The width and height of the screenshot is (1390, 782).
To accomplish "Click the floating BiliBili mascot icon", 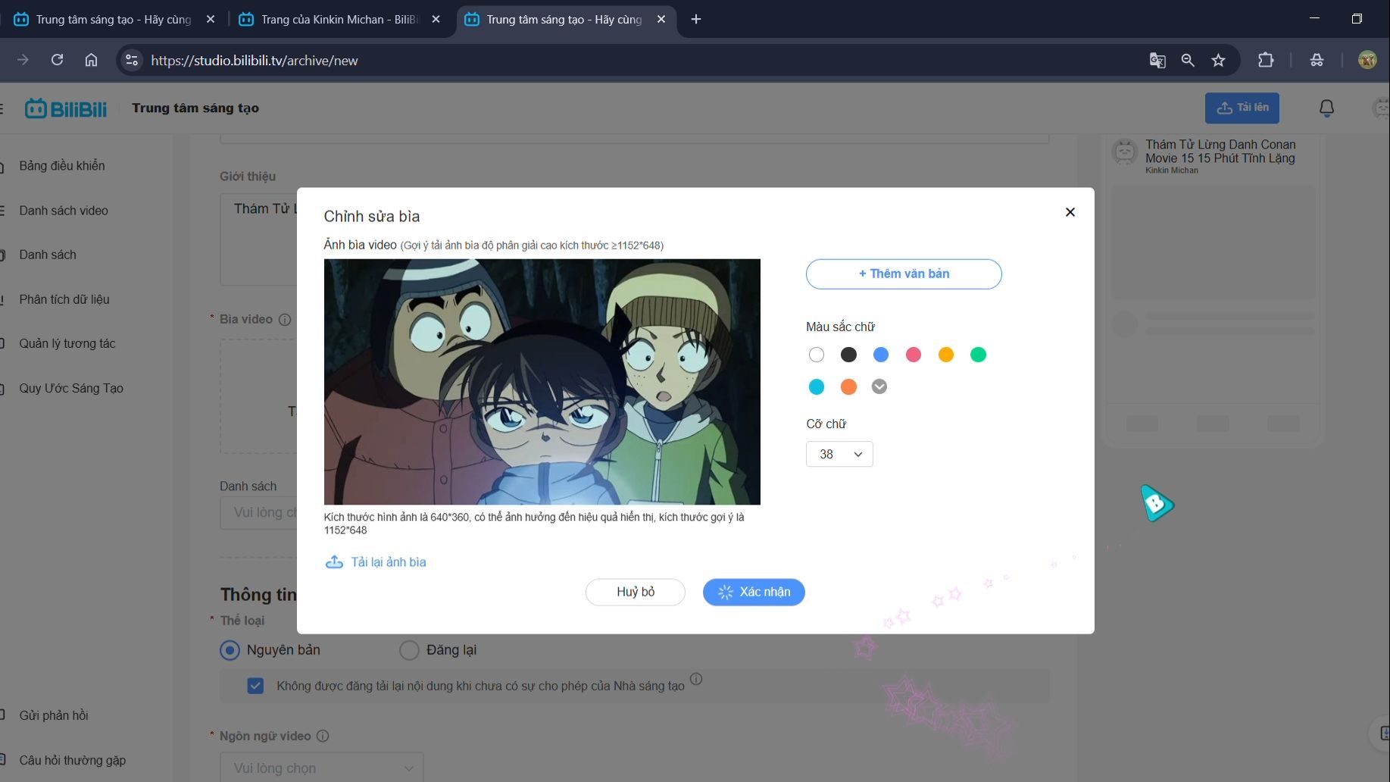I will coord(1157,503).
